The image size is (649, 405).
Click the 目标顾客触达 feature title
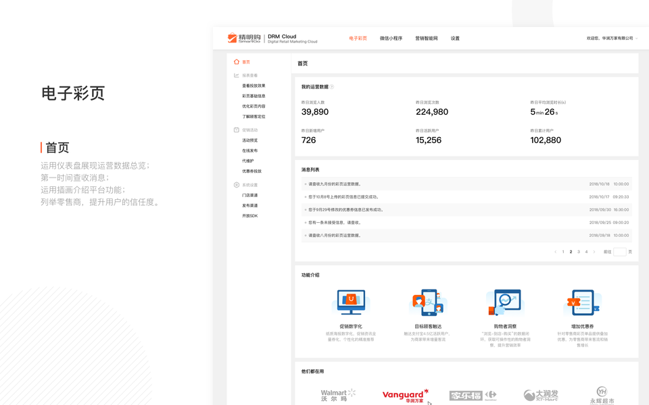click(x=428, y=327)
